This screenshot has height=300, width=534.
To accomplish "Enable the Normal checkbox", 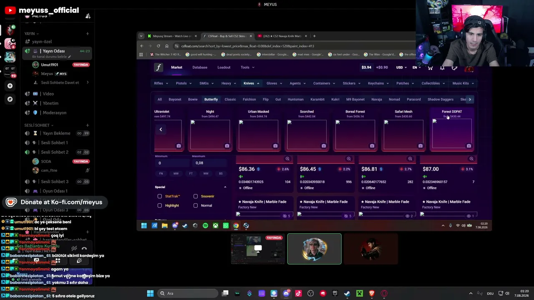I will [x=196, y=205].
